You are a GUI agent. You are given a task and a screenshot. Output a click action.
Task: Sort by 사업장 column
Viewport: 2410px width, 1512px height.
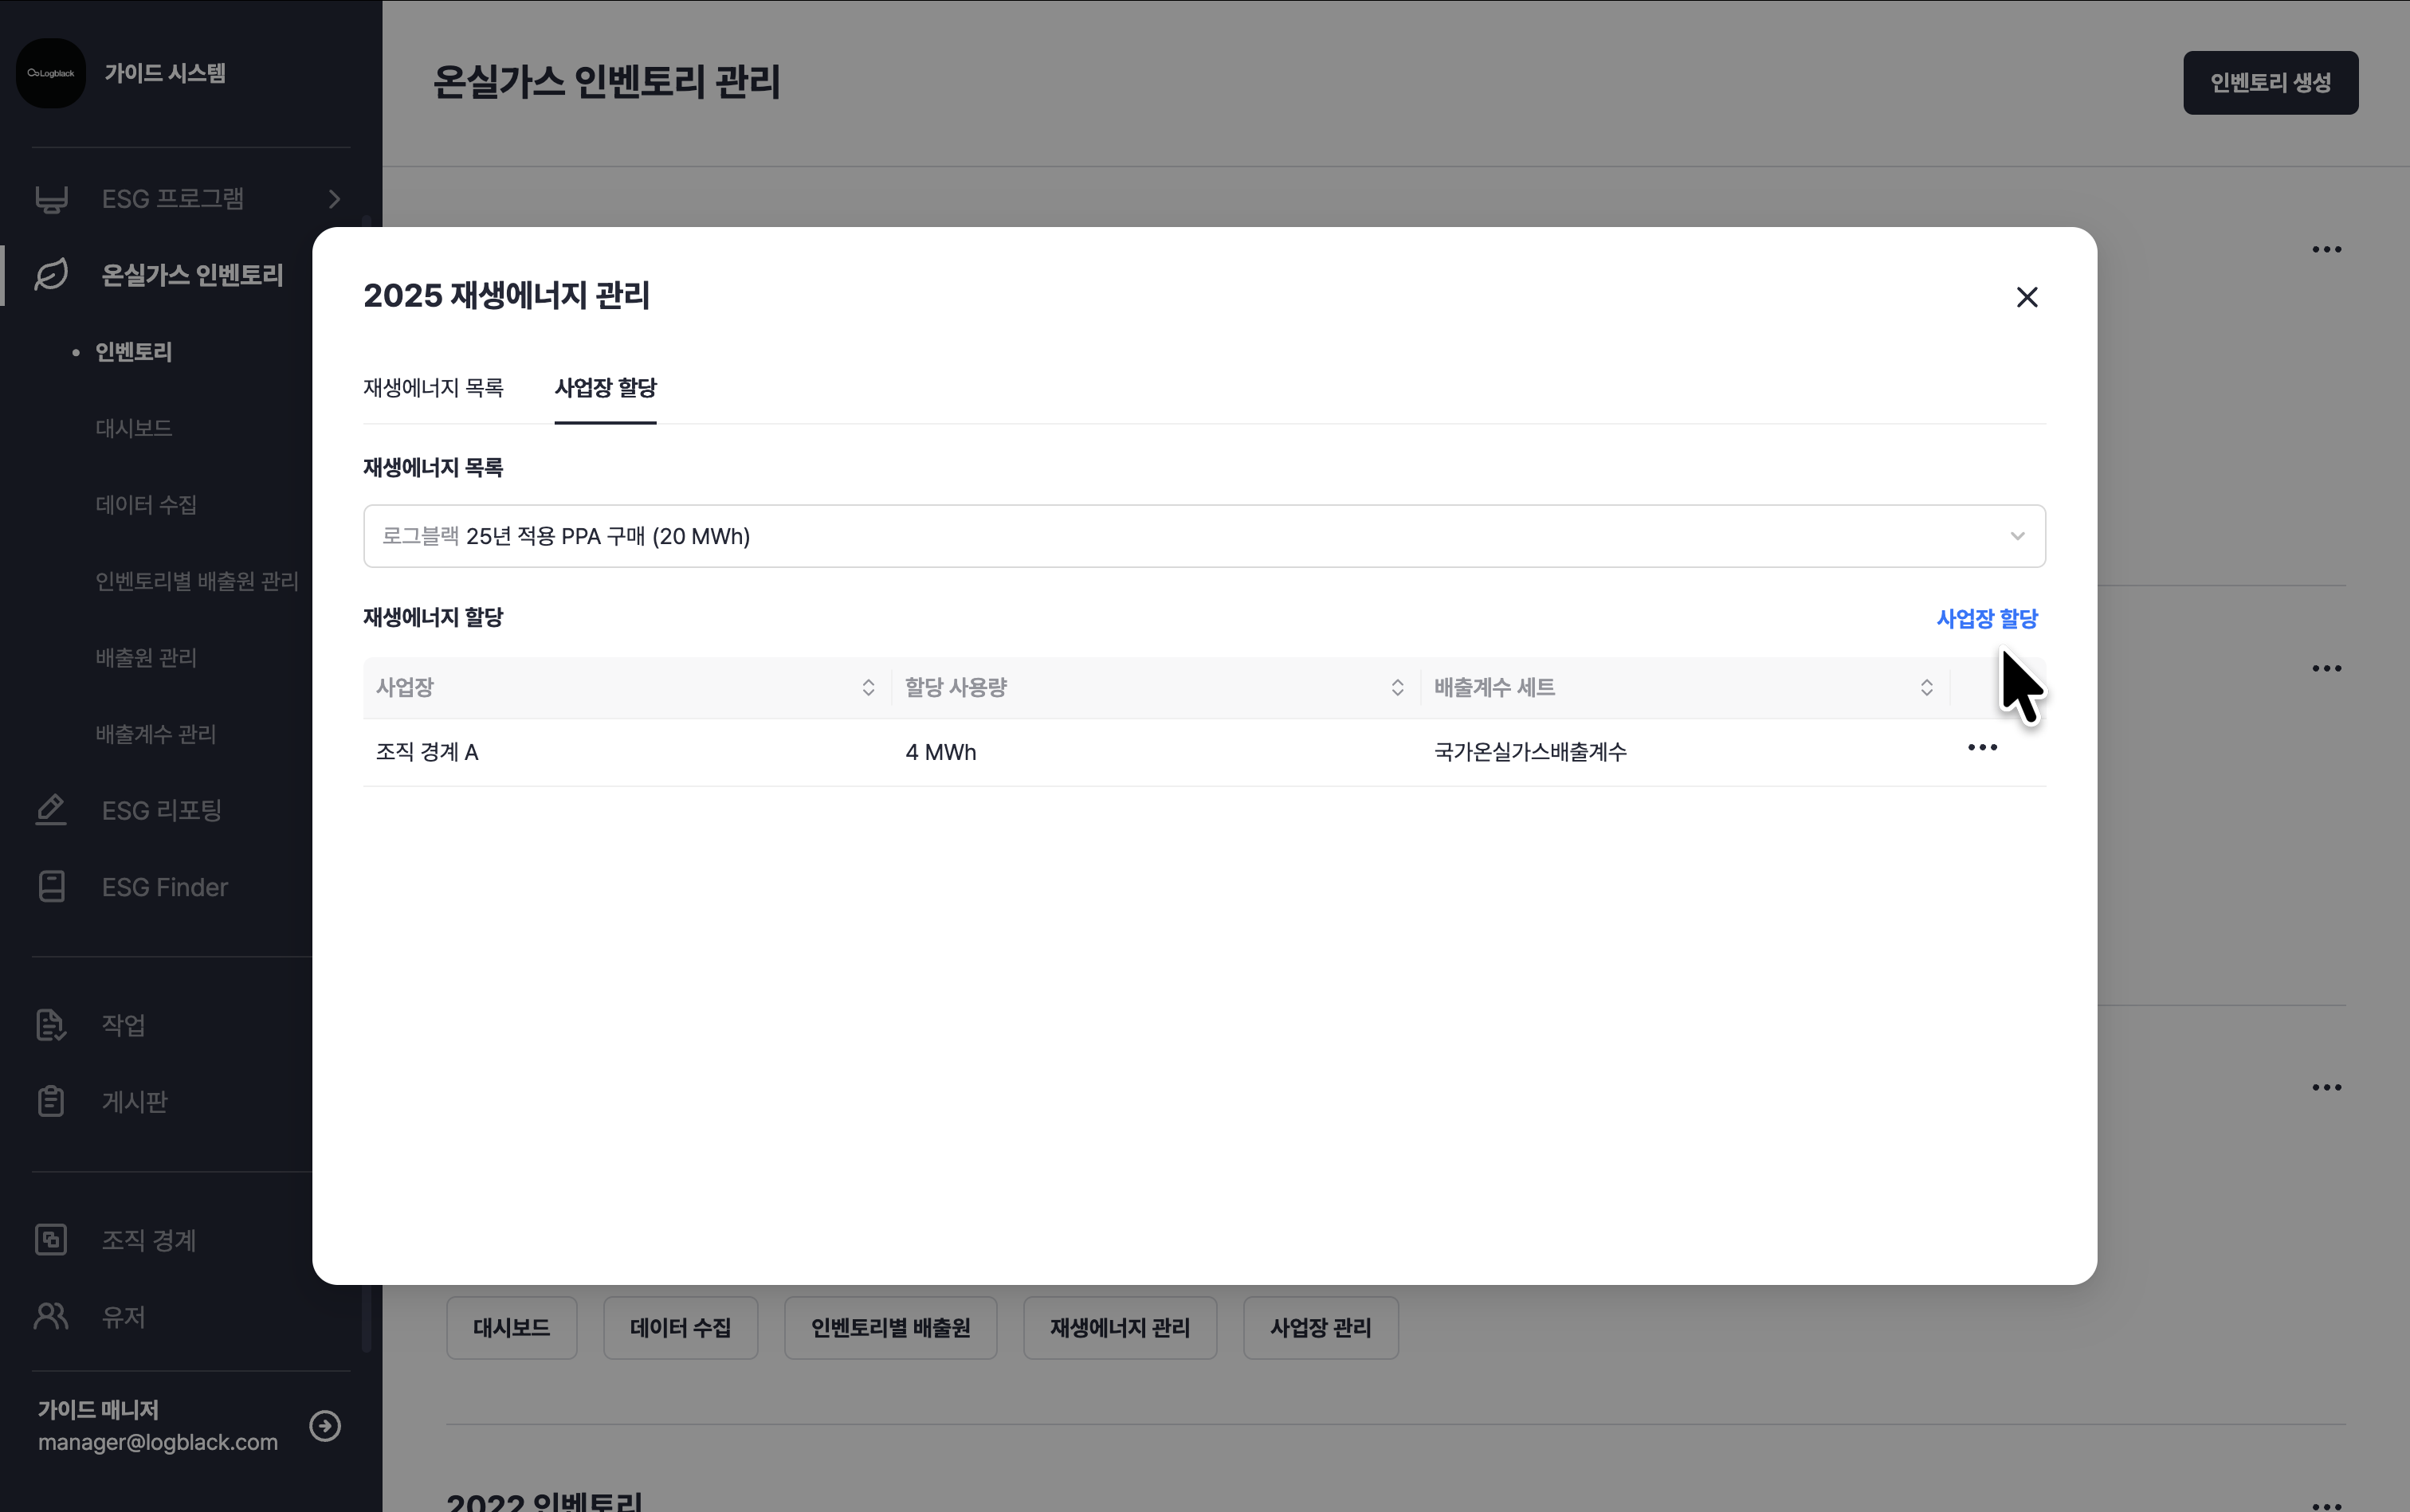[x=867, y=688]
